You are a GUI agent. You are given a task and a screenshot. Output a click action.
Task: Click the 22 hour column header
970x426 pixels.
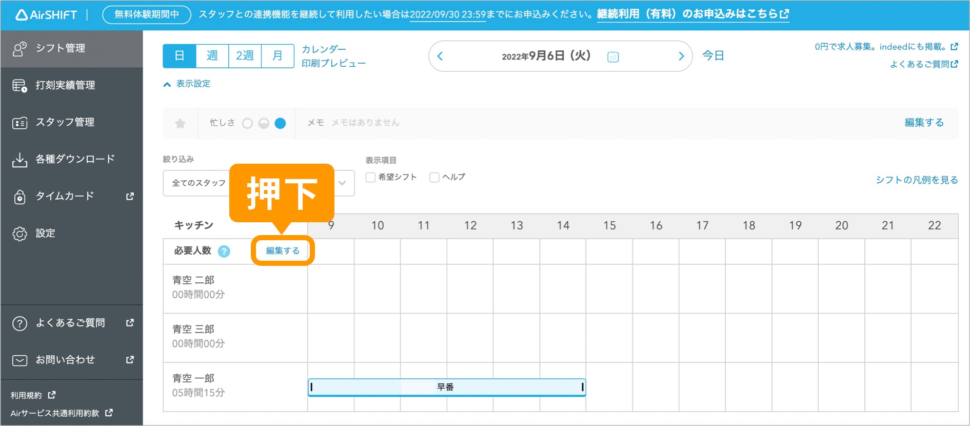coord(935,226)
